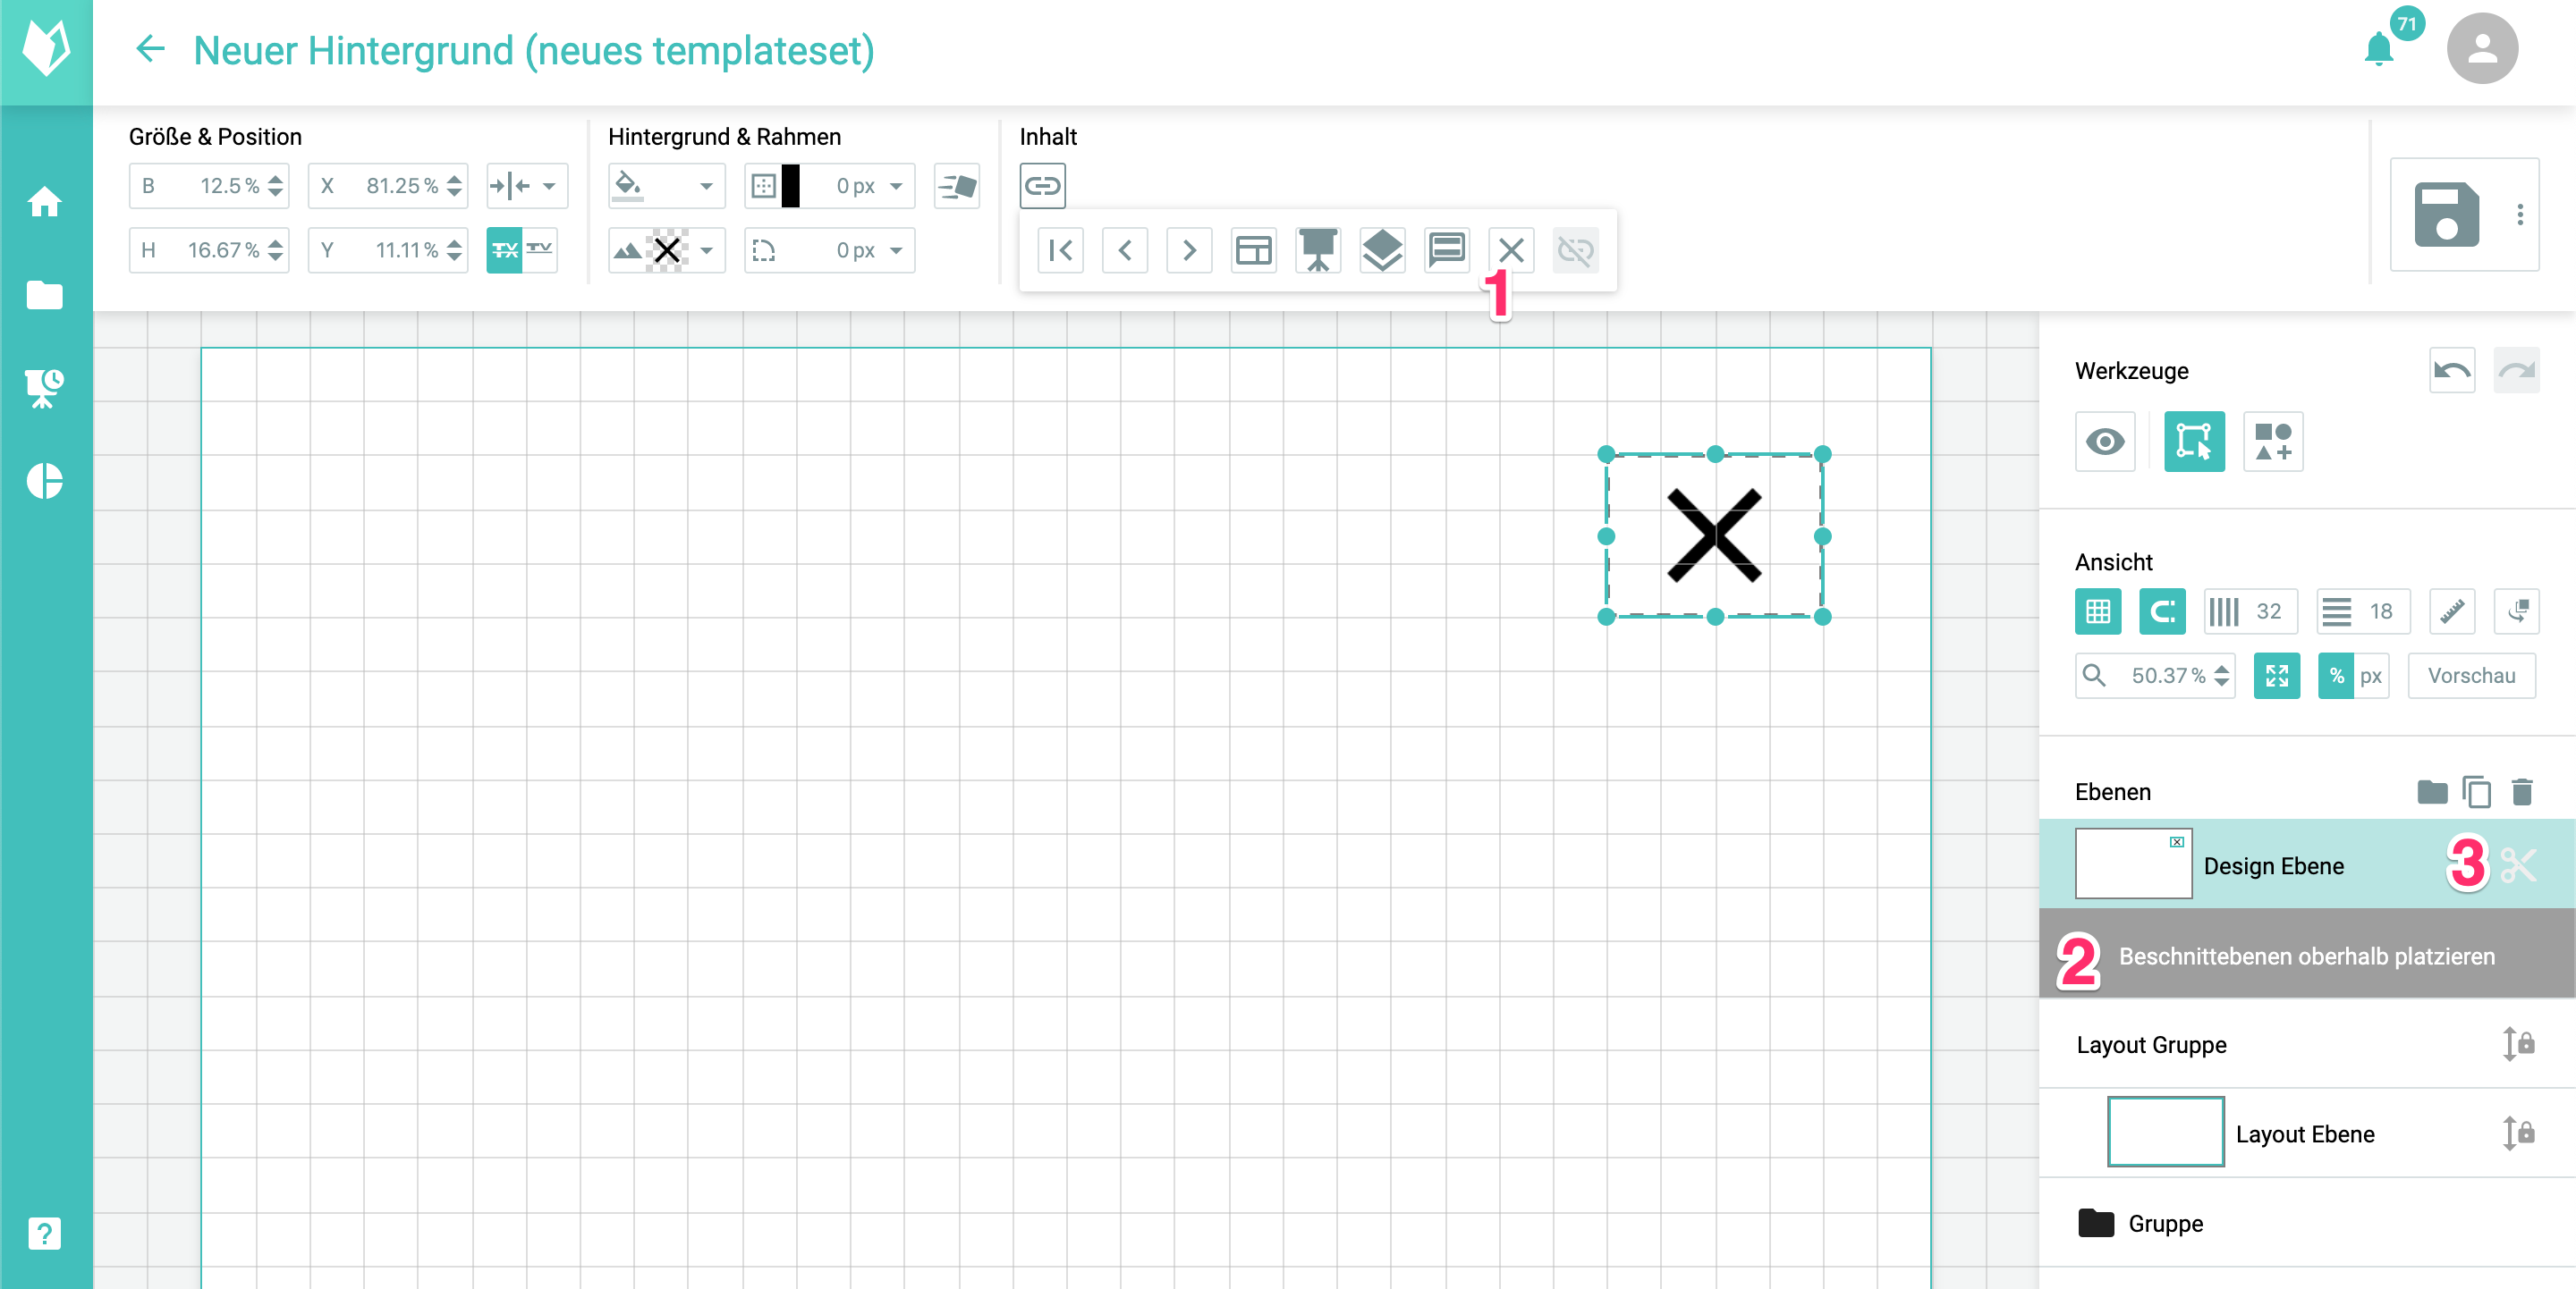Image resolution: width=2576 pixels, height=1289 pixels.
Task: Toggle the active text-fit TX button
Action: coord(504,249)
